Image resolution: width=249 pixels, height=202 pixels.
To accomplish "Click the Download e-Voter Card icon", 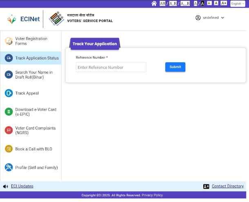I will 9,112.
